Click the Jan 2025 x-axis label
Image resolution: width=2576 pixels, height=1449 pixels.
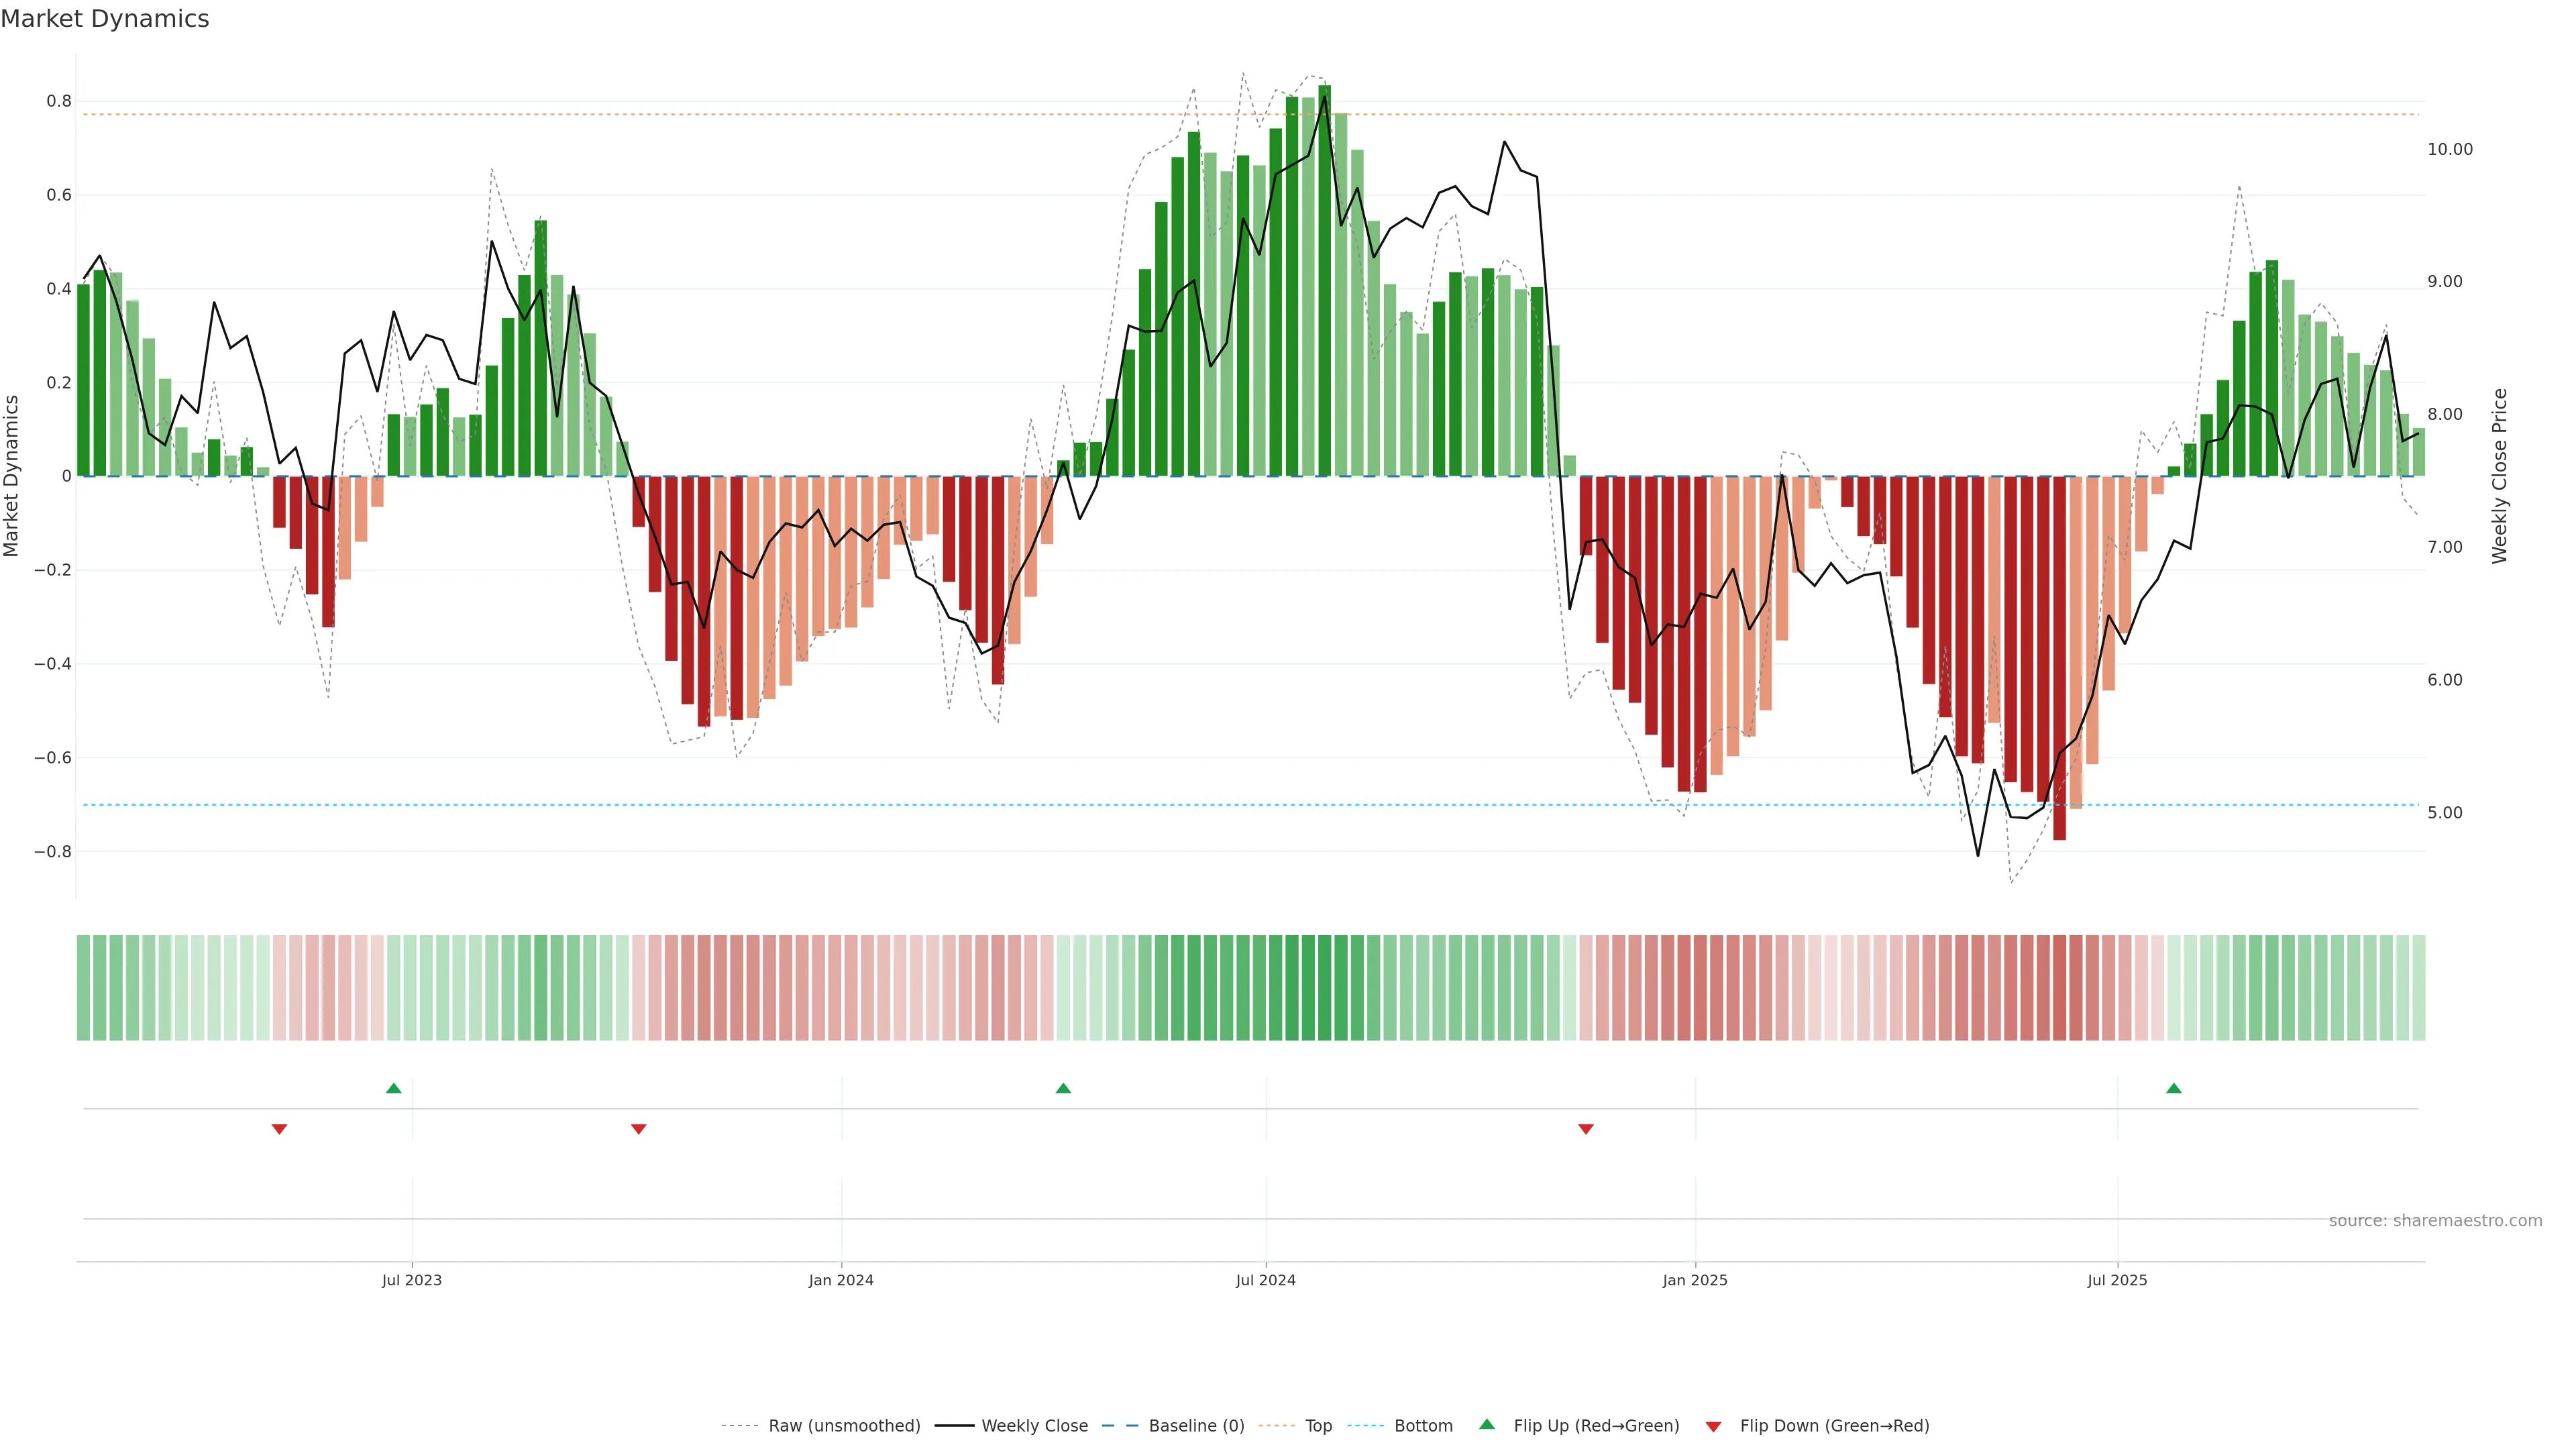tap(1694, 1280)
